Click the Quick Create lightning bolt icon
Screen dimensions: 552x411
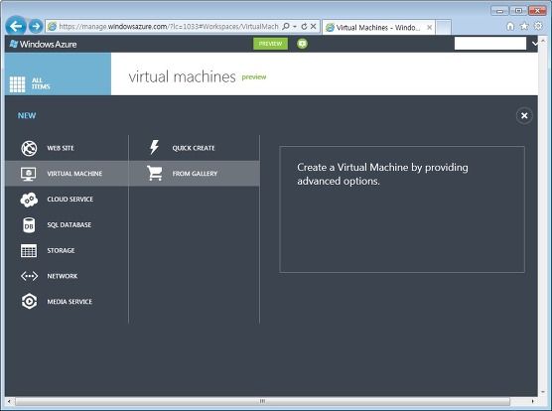[154, 148]
